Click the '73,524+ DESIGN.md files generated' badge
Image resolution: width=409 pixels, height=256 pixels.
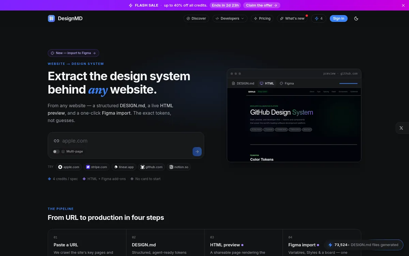(x=363, y=245)
